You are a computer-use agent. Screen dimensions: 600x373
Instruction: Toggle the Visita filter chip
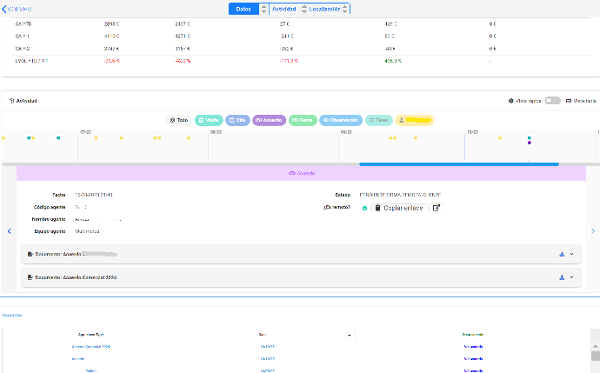click(209, 120)
